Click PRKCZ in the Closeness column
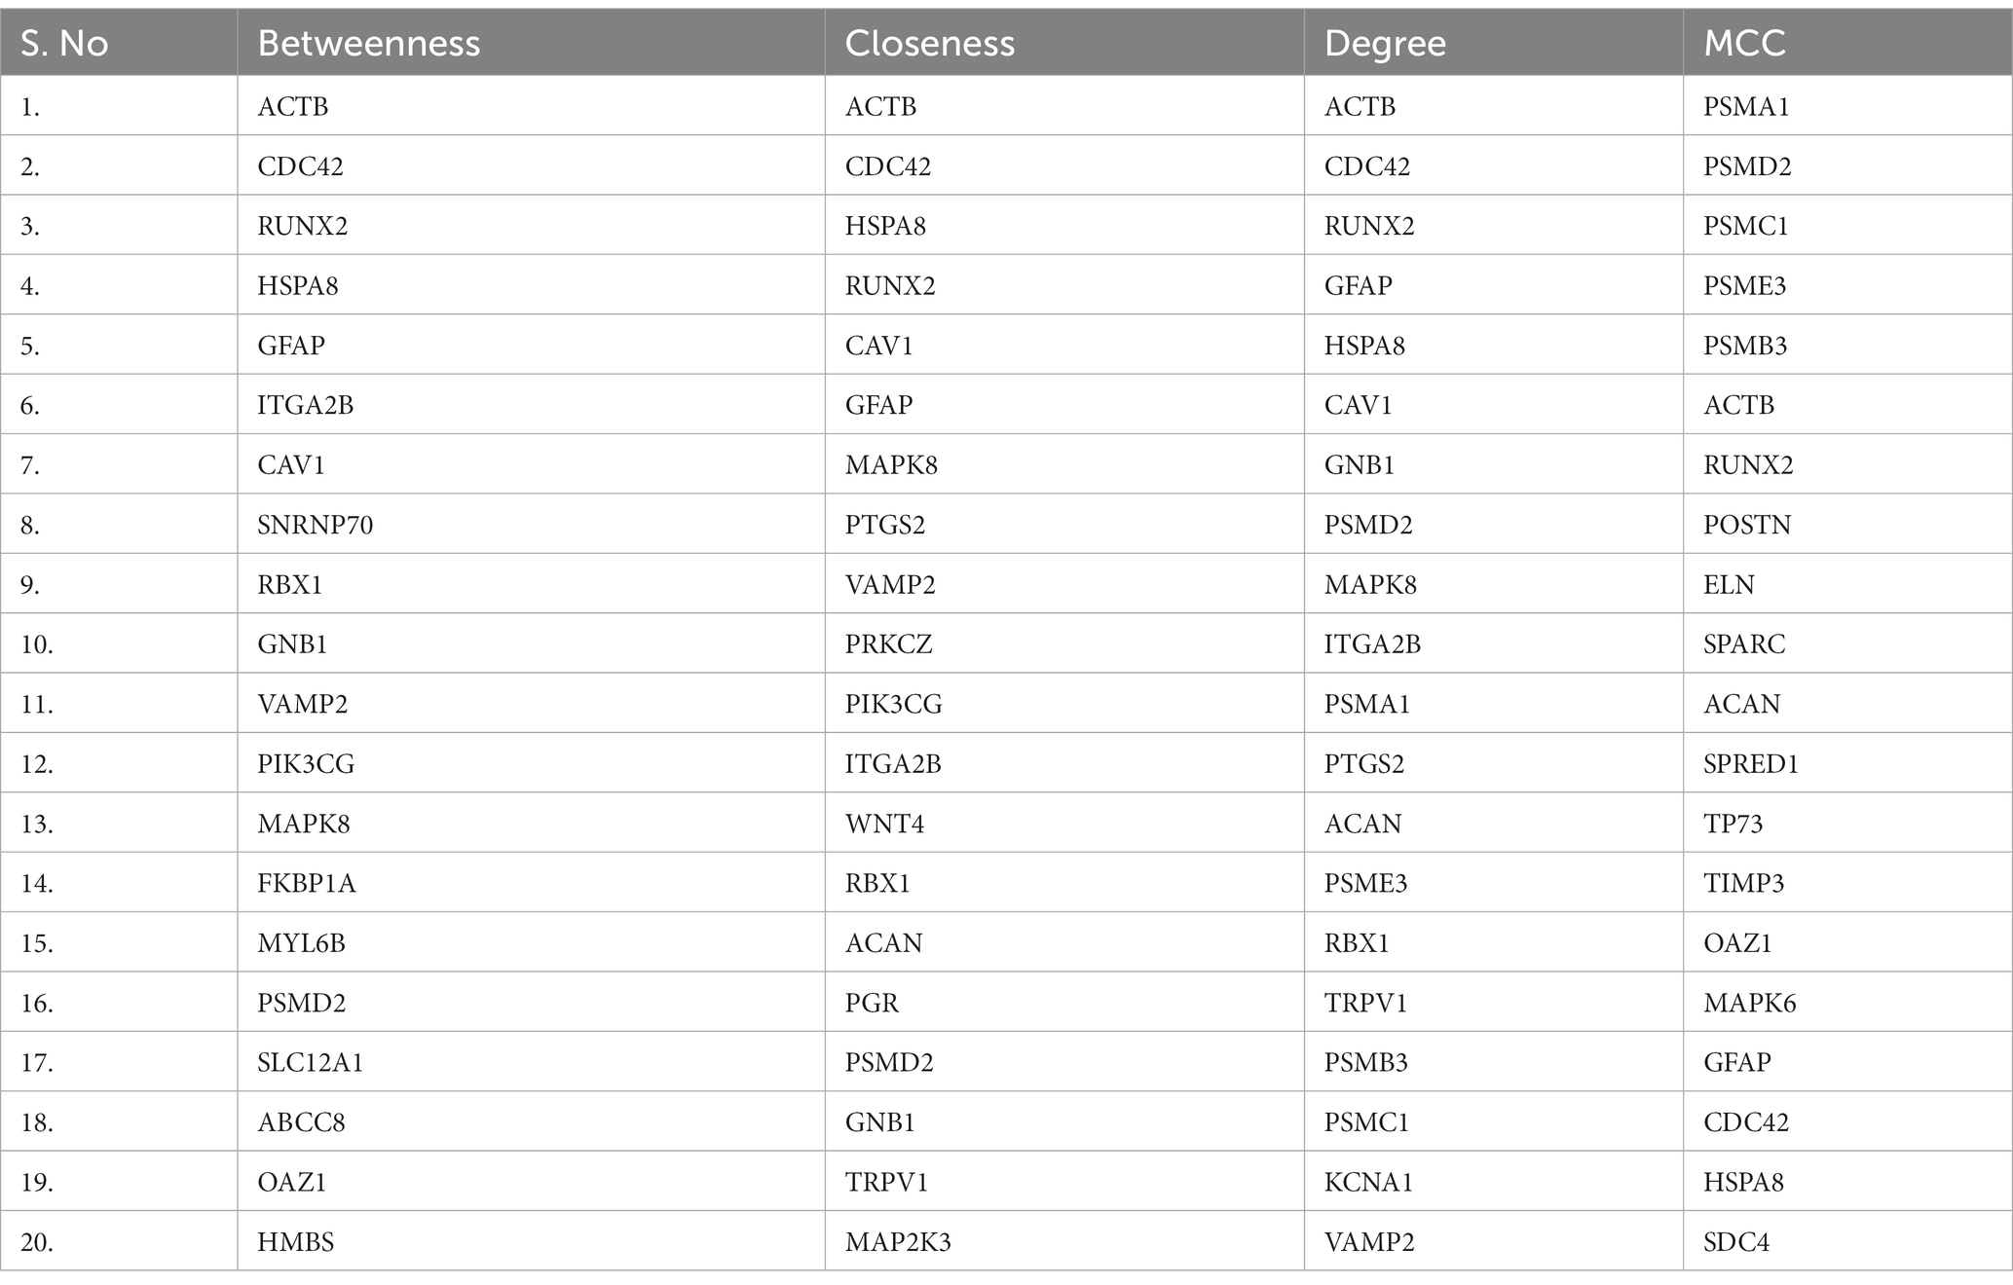2013x1285 pixels. [888, 644]
